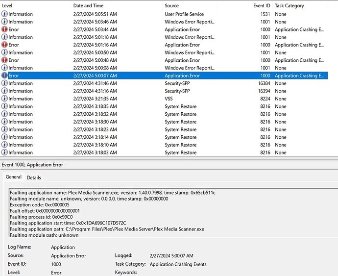
Task: Select Event ID 1531 cell
Action: [x=265, y=14]
